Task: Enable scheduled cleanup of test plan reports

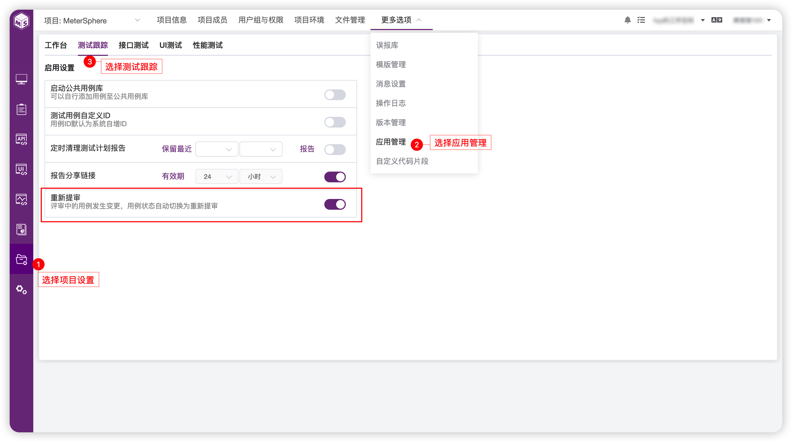Action: point(335,150)
